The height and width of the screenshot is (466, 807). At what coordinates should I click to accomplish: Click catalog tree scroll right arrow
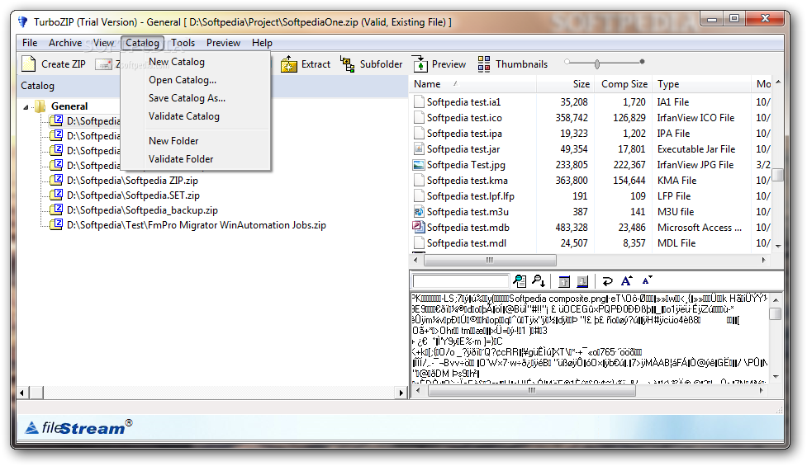click(401, 393)
